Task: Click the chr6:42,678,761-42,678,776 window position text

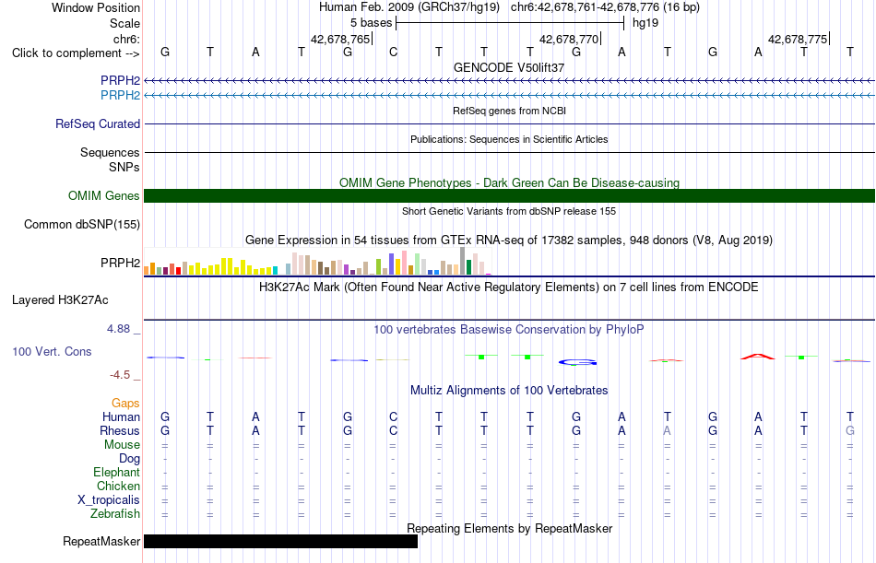Action: (x=605, y=7)
